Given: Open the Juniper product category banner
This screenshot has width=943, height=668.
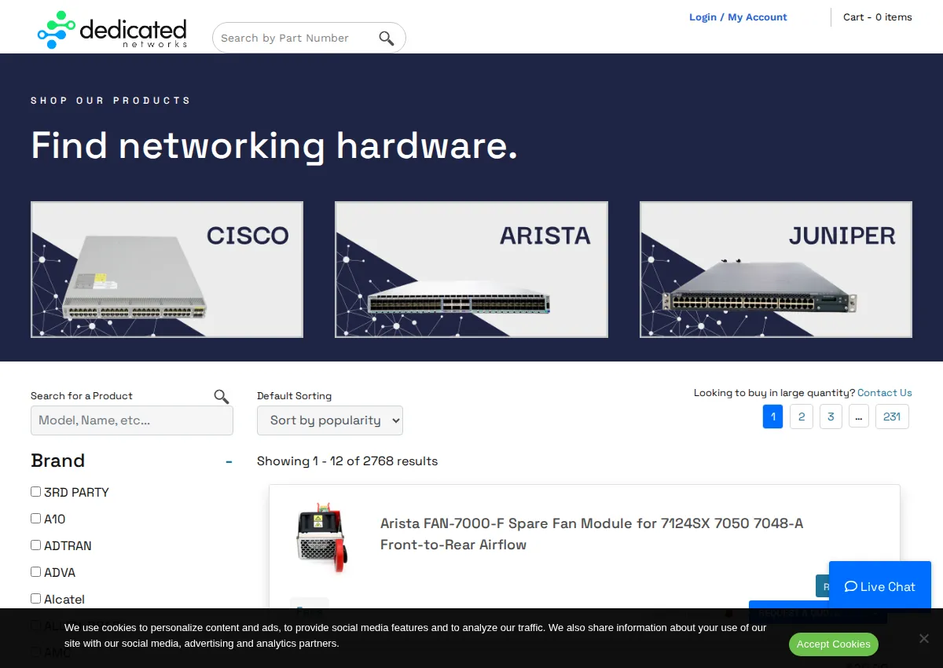Looking at the screenshot, I should pos(776,270).
